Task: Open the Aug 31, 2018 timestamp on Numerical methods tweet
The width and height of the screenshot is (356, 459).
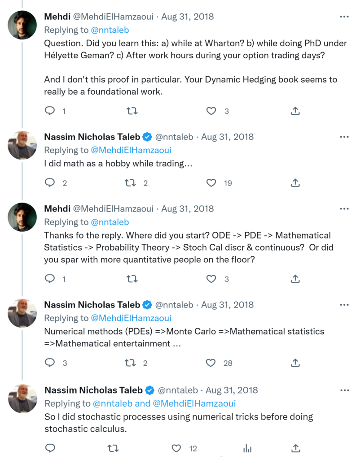Action: 227,305
